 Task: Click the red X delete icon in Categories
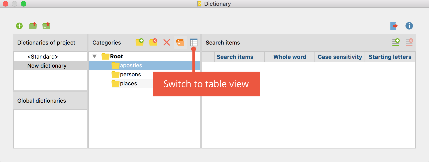point(167,42)
